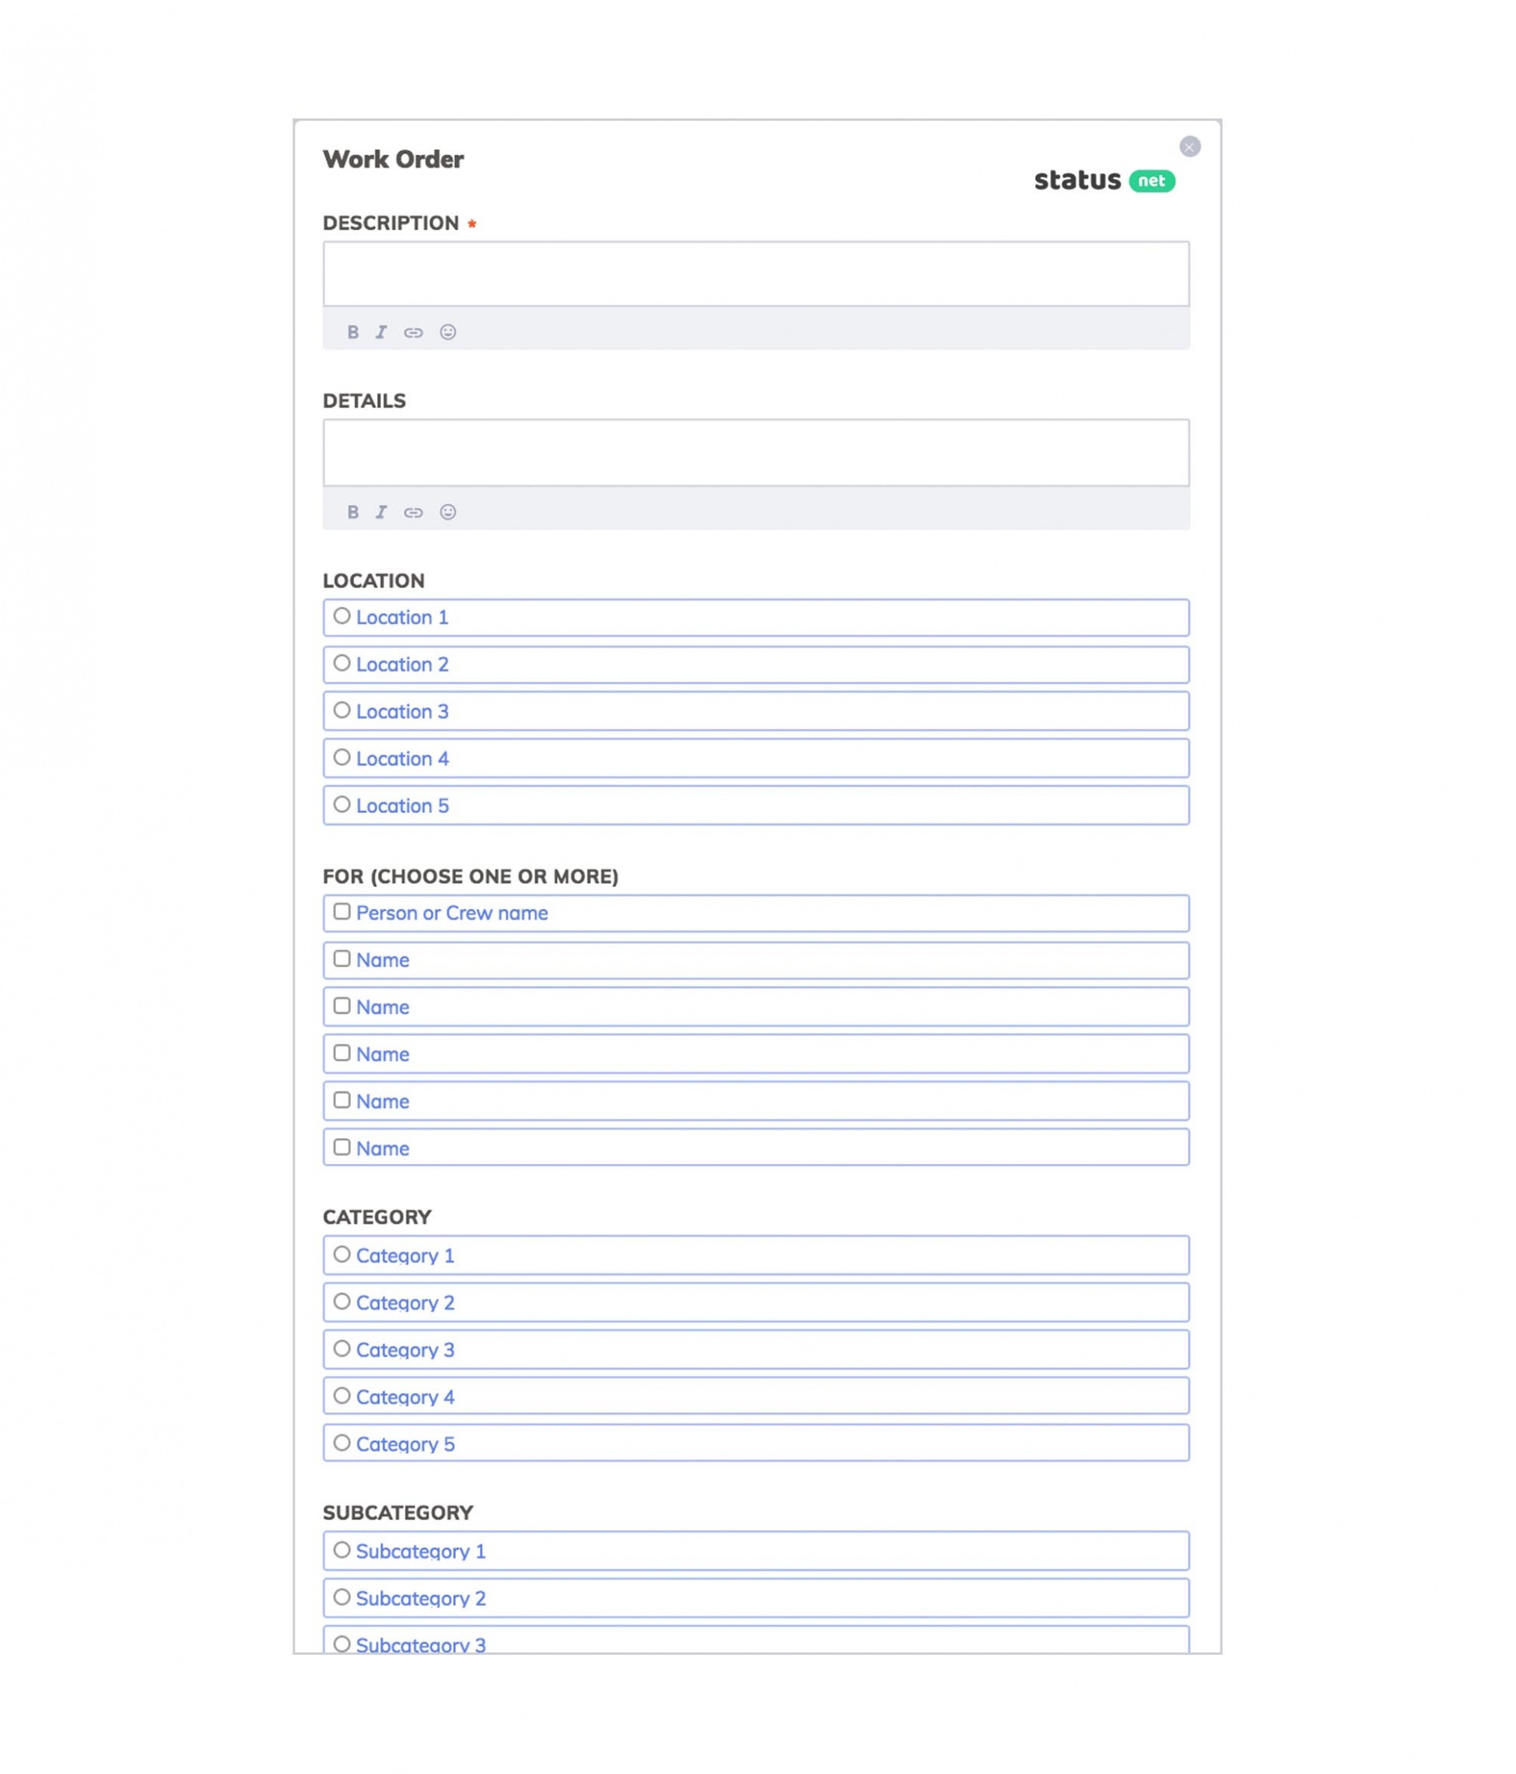Apply italic in the Description toolbar
Viewport: 1516px width, 1774px height.
[x=381, y=332]
